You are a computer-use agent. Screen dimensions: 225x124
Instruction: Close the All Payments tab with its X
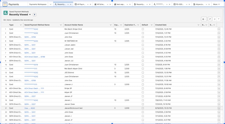pos(91,4)
